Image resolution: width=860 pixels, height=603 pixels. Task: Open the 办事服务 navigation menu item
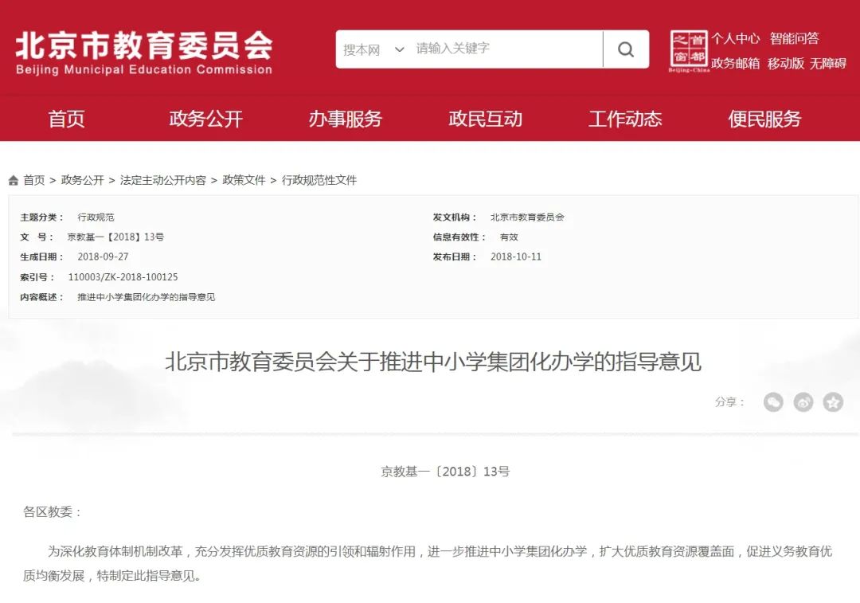click(345, 119)
